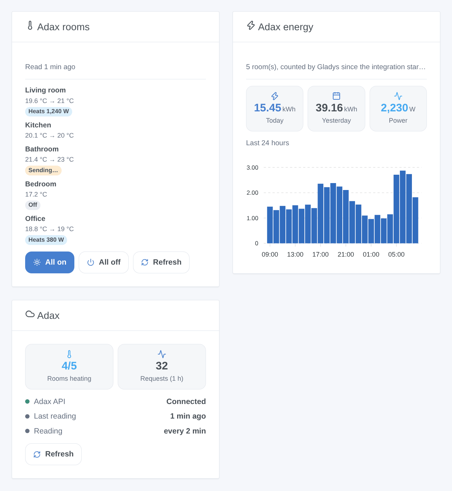Click the green Adax API status dot
This screenshot has width=452, height=491.
[x=27, y=401]
